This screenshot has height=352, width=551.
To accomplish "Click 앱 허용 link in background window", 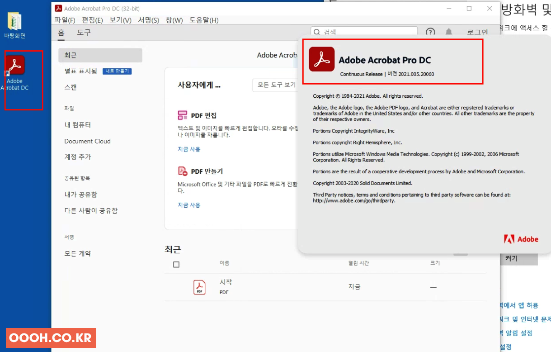I will tap(518, 305).
